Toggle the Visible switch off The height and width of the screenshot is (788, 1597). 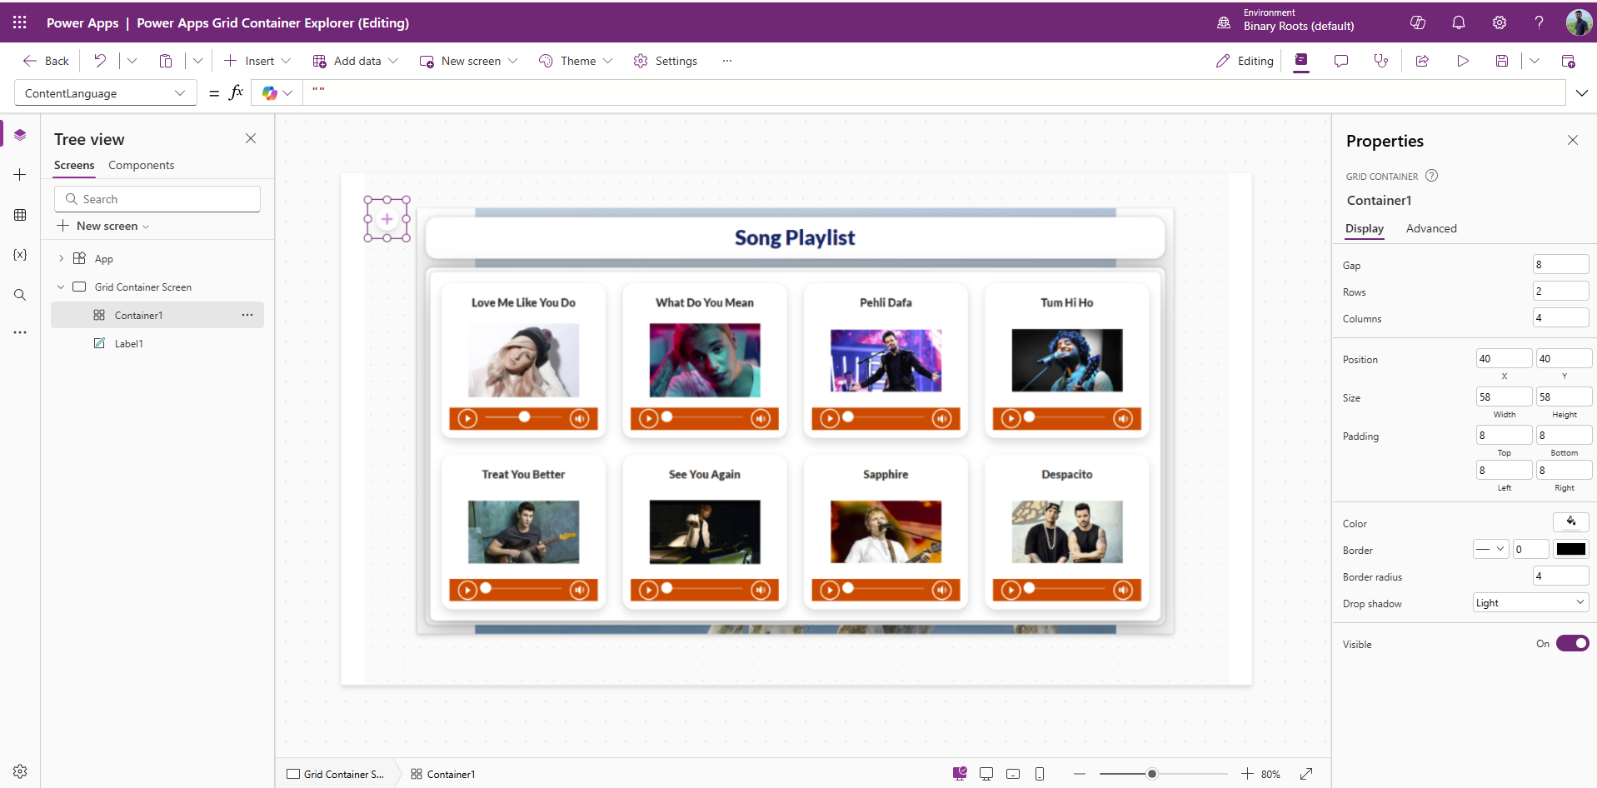[x=1573, y=643]
